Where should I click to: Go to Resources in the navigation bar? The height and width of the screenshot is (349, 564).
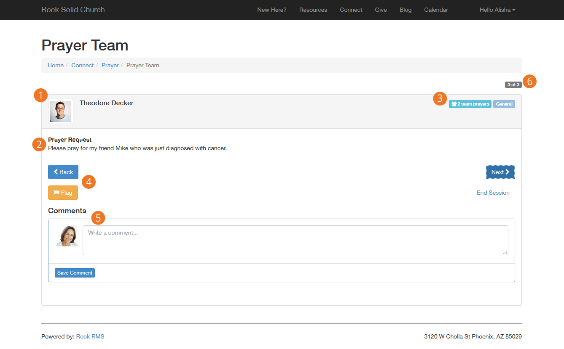point(313,10)
